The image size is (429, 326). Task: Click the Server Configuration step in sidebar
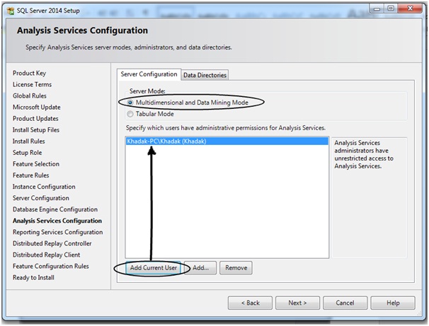tap(41, 198)
